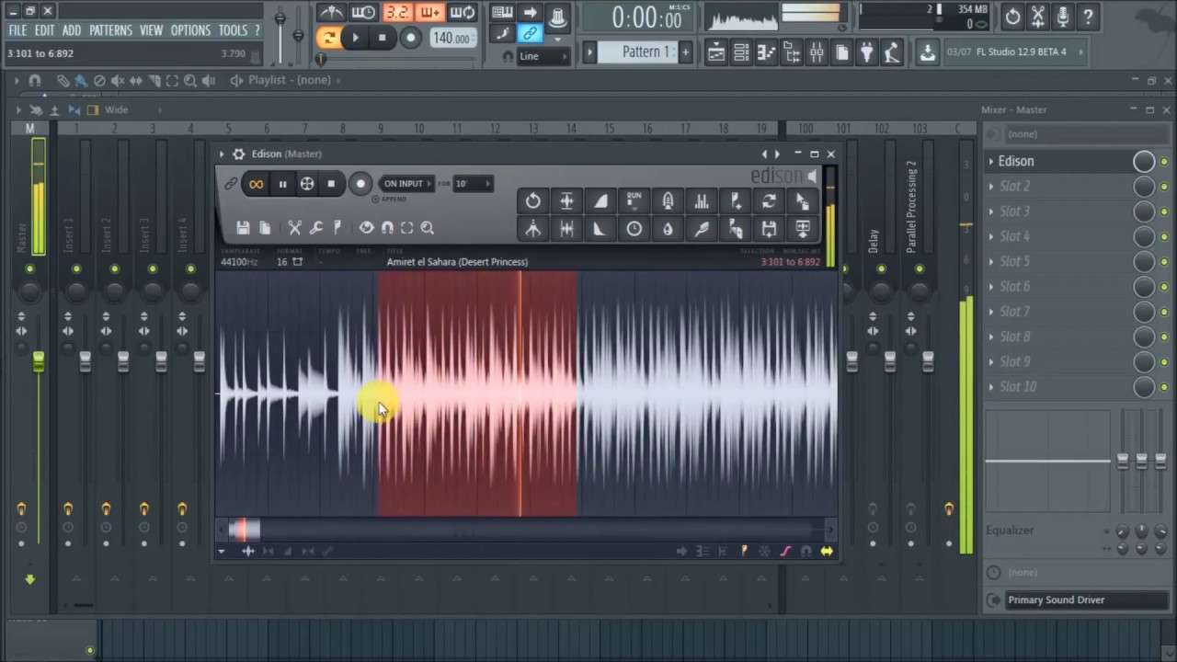
Task: Open the FILE menu
Action: 17,30
